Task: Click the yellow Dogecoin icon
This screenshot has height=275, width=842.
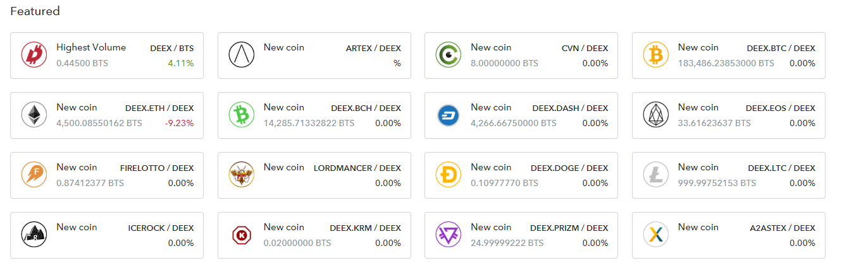Action: [449, 175]
